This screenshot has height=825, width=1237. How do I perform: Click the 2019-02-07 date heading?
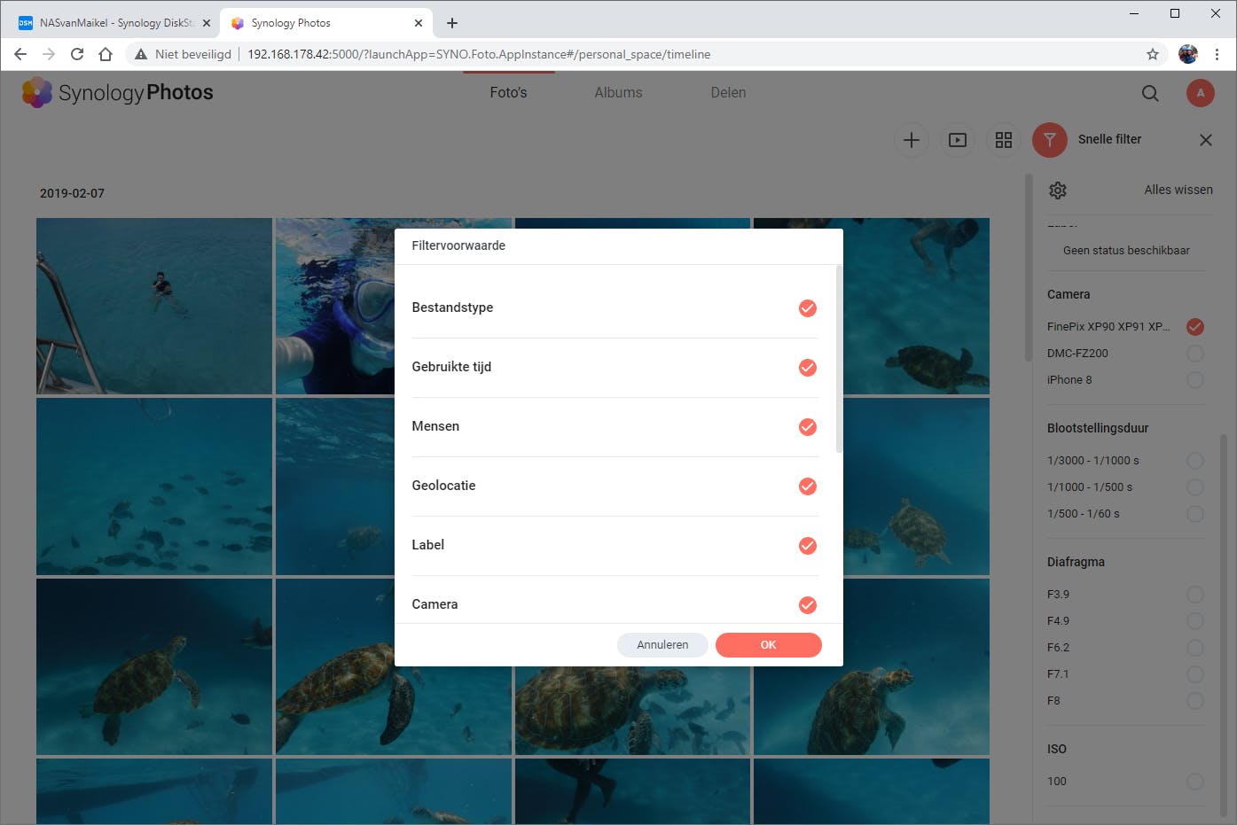pyautogui.click(x=72, y=193)
